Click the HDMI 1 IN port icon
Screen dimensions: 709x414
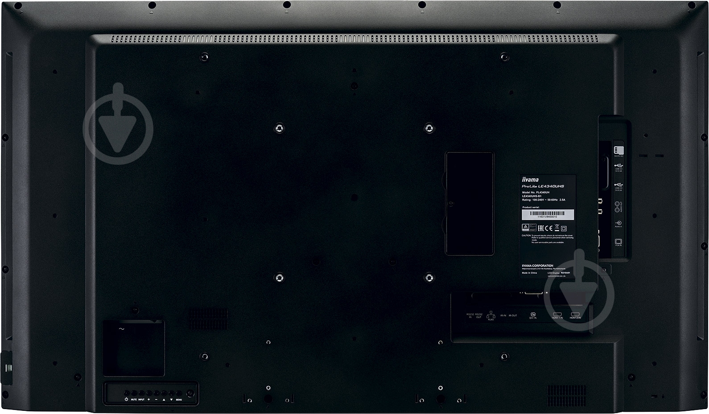(x=557, y=314)
